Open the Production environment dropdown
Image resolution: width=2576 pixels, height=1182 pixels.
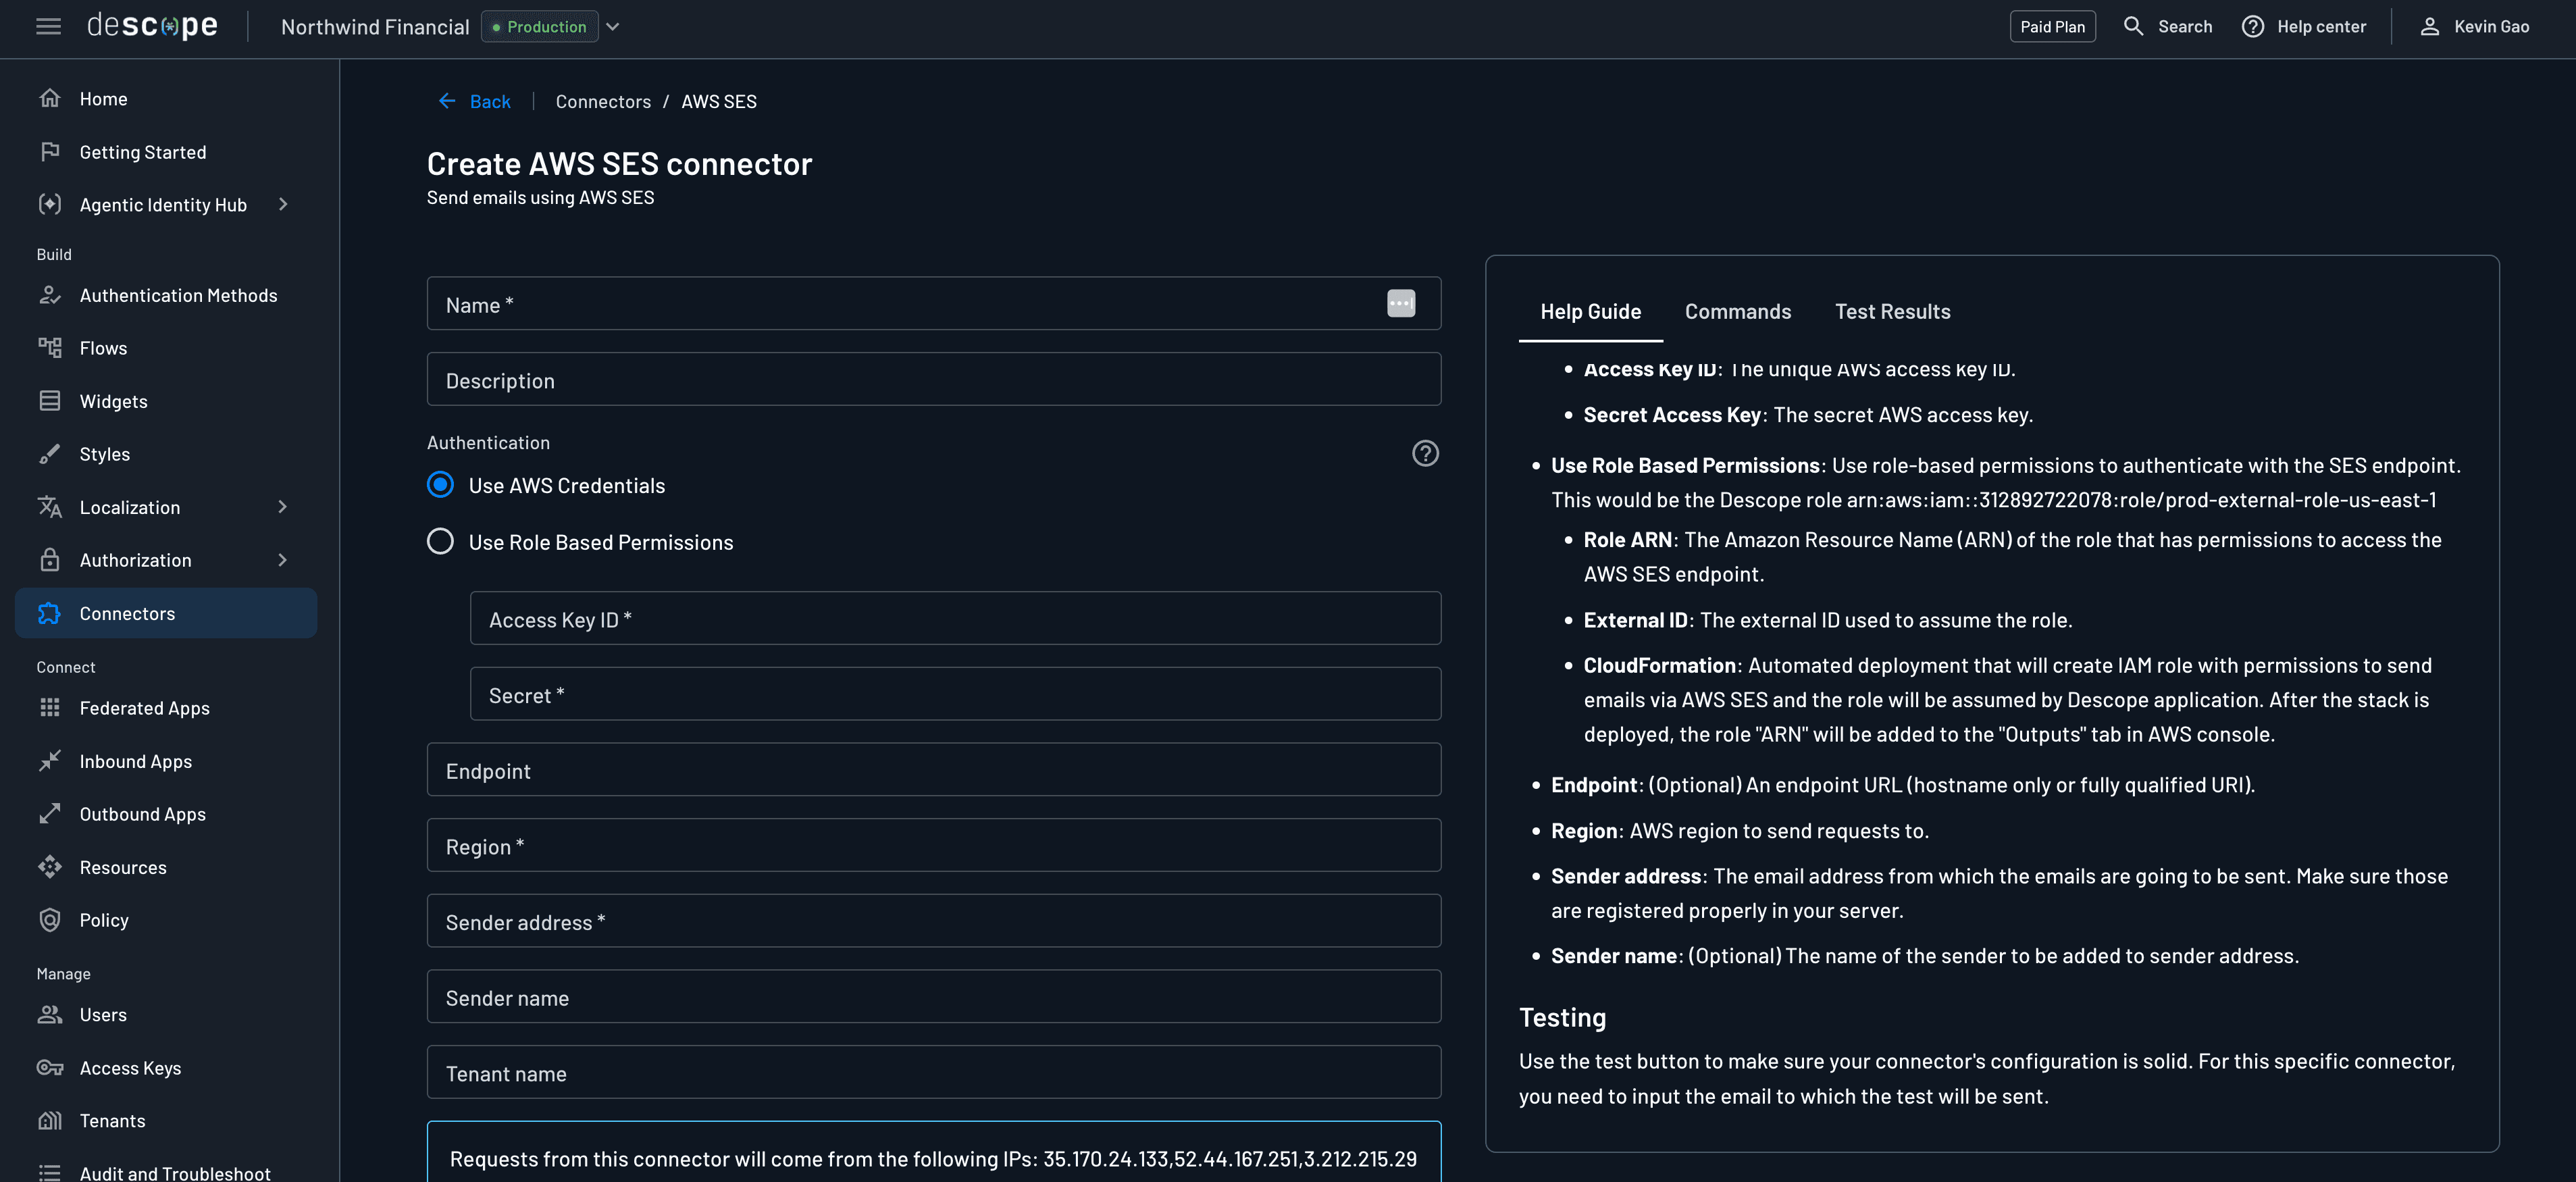(613, 27)
